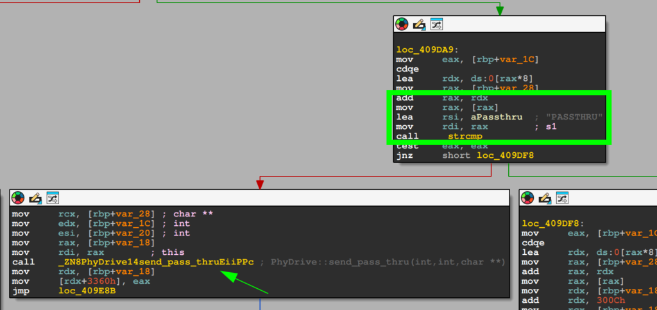Click cdqe in loc_409DA9 block

point(407,69)
